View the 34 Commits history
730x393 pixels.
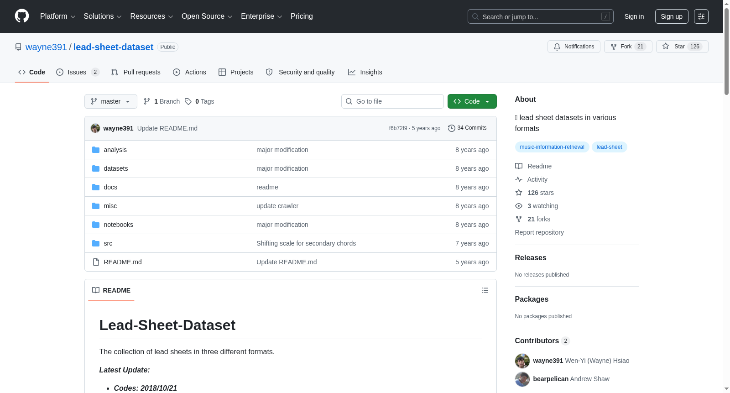coord(467,128)
